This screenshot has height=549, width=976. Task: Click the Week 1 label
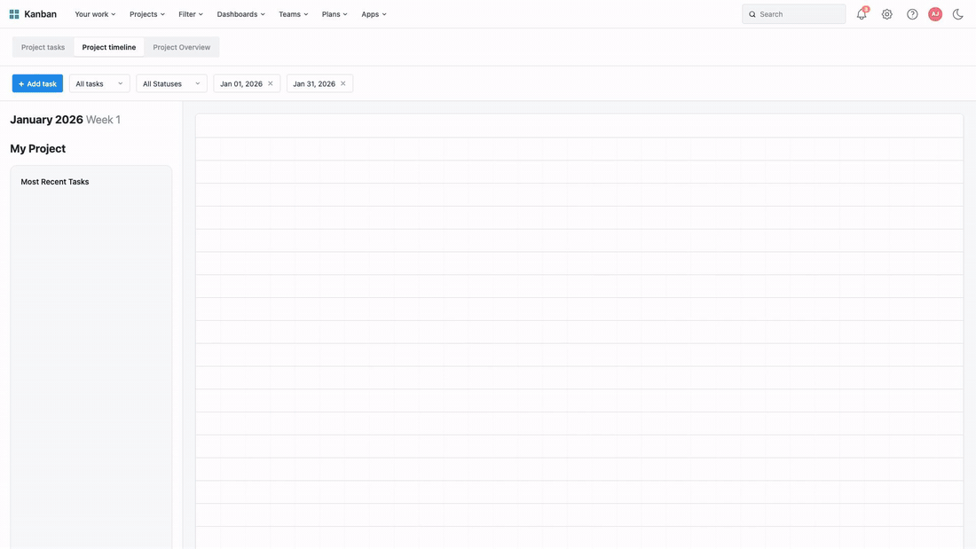(x=103, y=120)
